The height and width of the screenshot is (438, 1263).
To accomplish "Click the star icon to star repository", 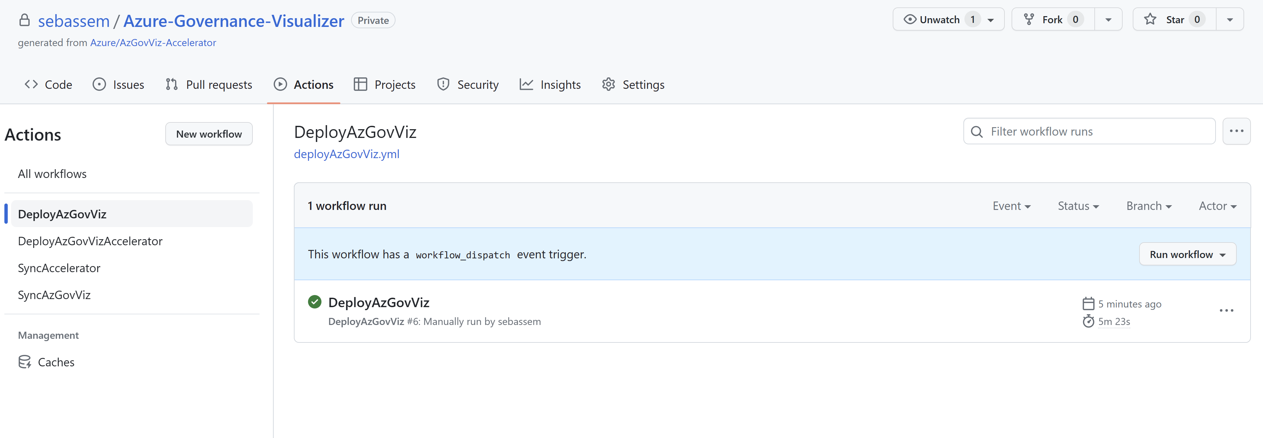I will [1150, 20].
